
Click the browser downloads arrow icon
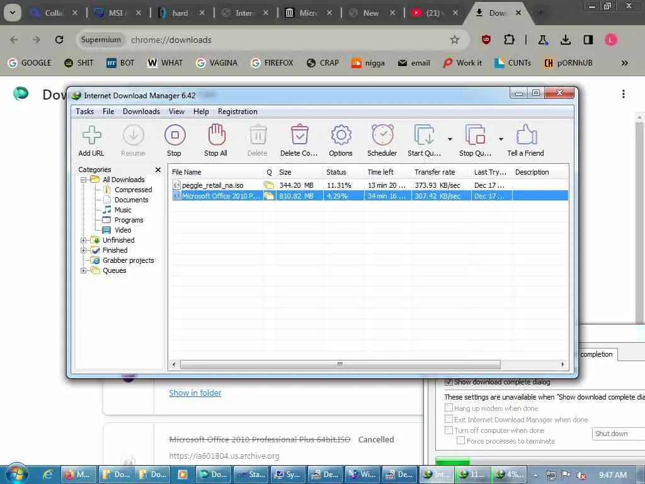[x=566, y=40]
